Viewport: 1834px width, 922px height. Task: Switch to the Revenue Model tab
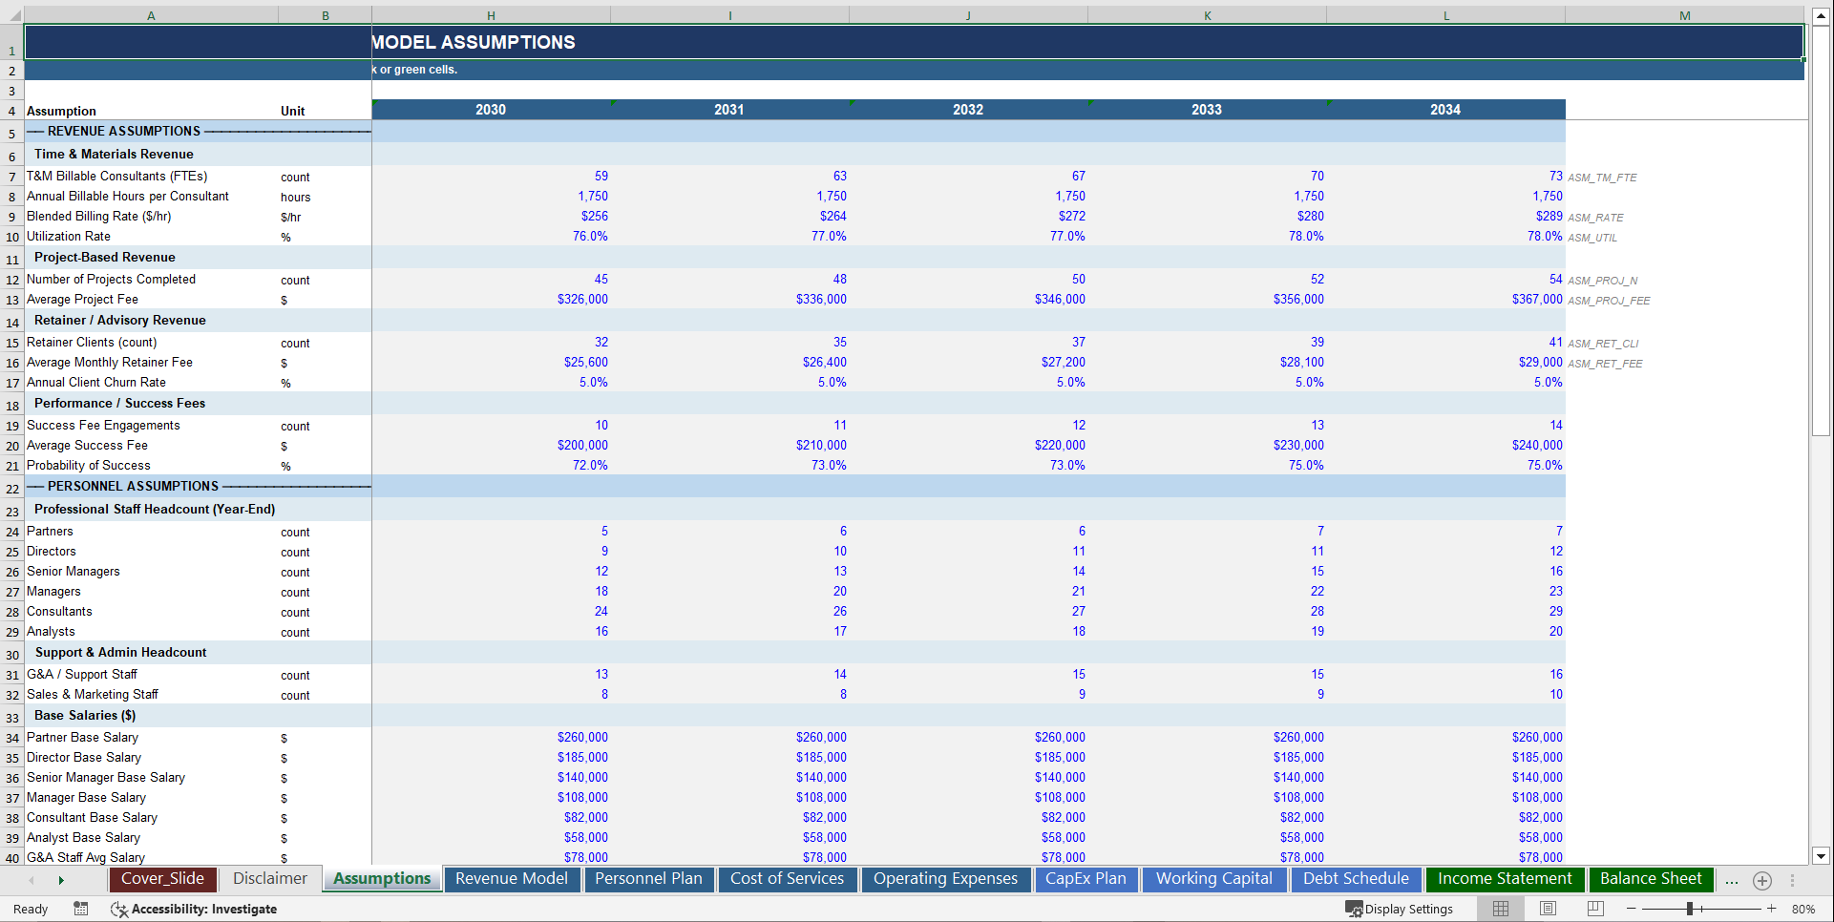(512, 879)
